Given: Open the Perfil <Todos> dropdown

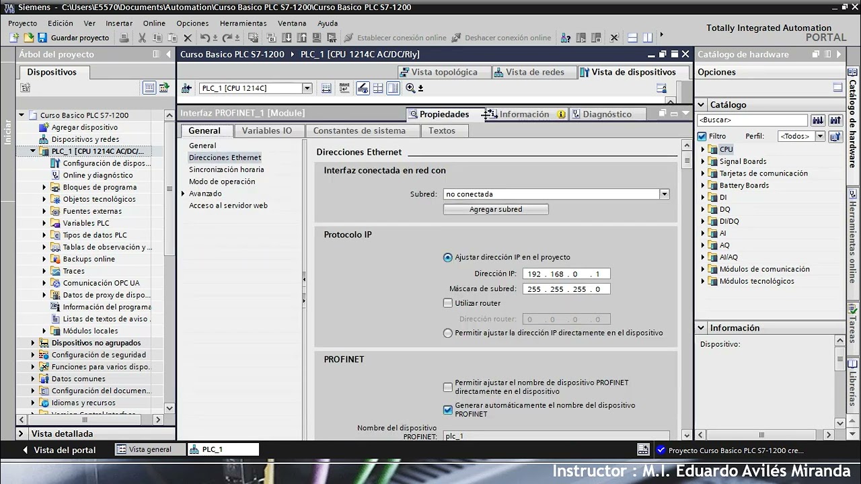Looking at the screenshot, I should (820, 136).
